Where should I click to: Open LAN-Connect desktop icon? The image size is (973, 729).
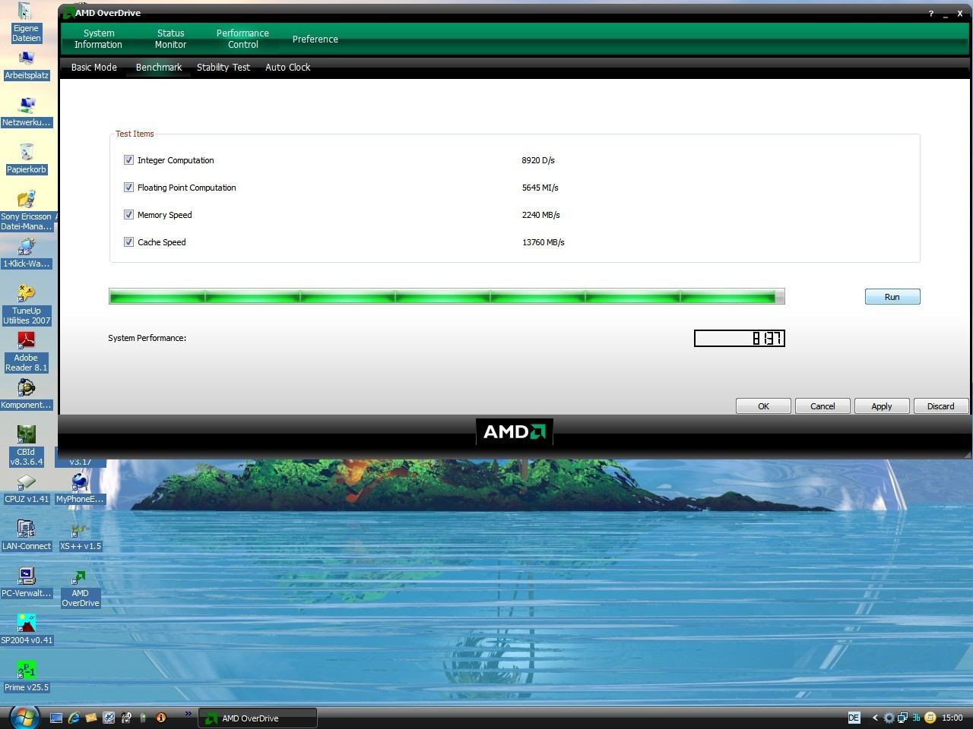[27, 536]
